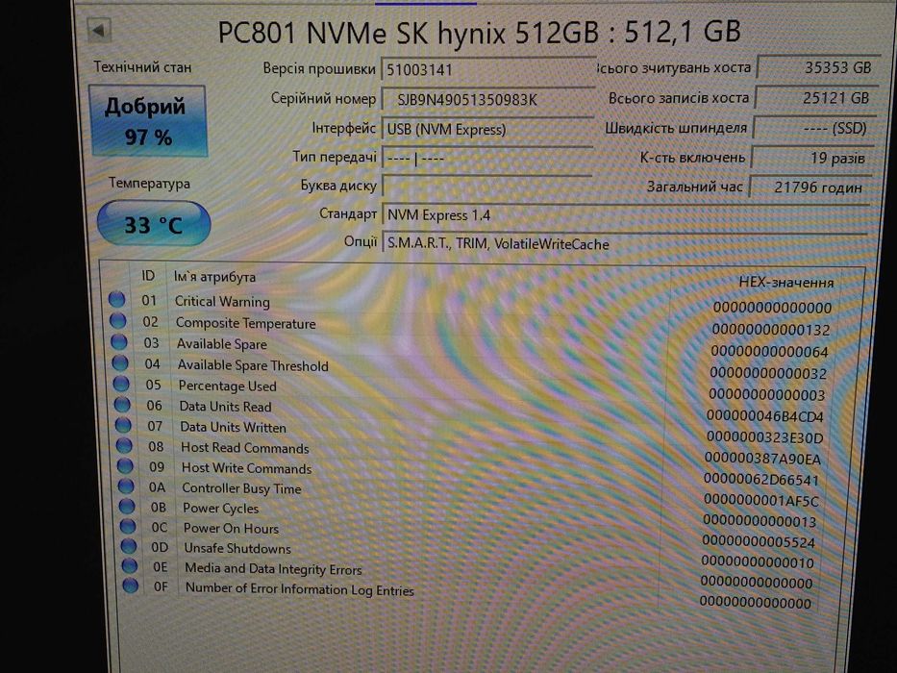Click the power-on count value '19 разів'

click(814, 158)
